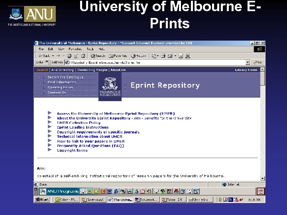Click About Us in the top nav
Image resolution: width=287 pixels, height=215 pixels.
click(x=118, y=70)
